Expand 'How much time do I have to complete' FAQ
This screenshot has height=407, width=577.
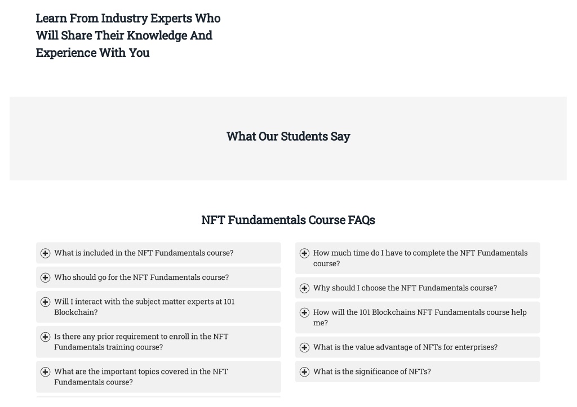coord(418,258)
